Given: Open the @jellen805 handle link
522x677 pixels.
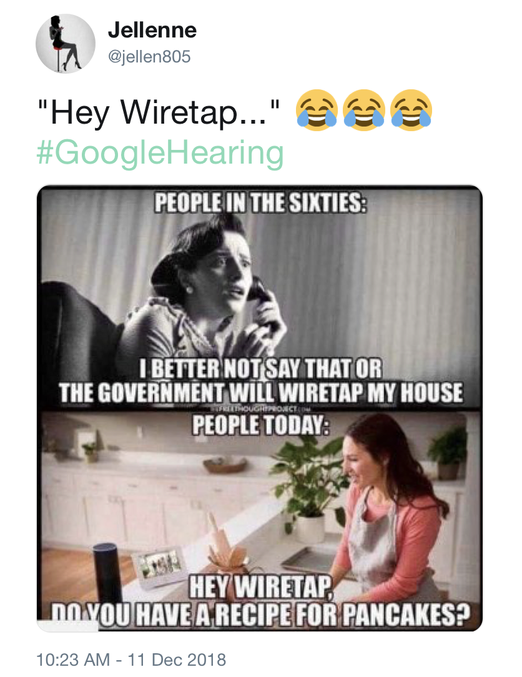Looking at the screenshot, I should (x=149, y=57).
